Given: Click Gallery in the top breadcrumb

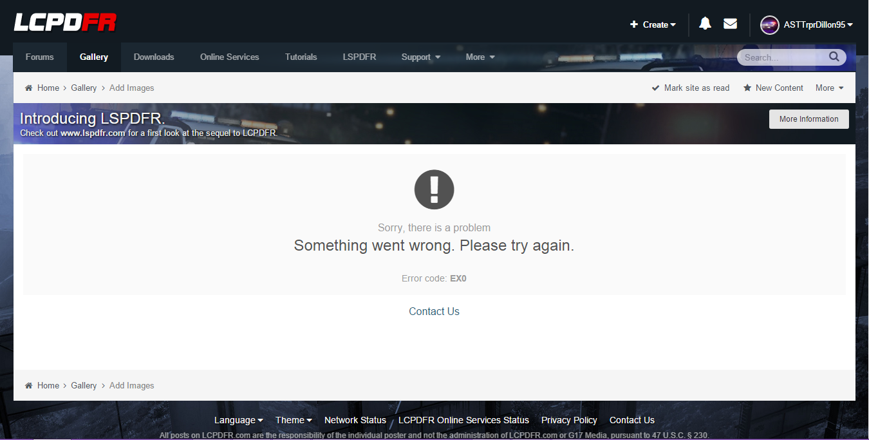Looking at the screenshot, I should [84, 88].
